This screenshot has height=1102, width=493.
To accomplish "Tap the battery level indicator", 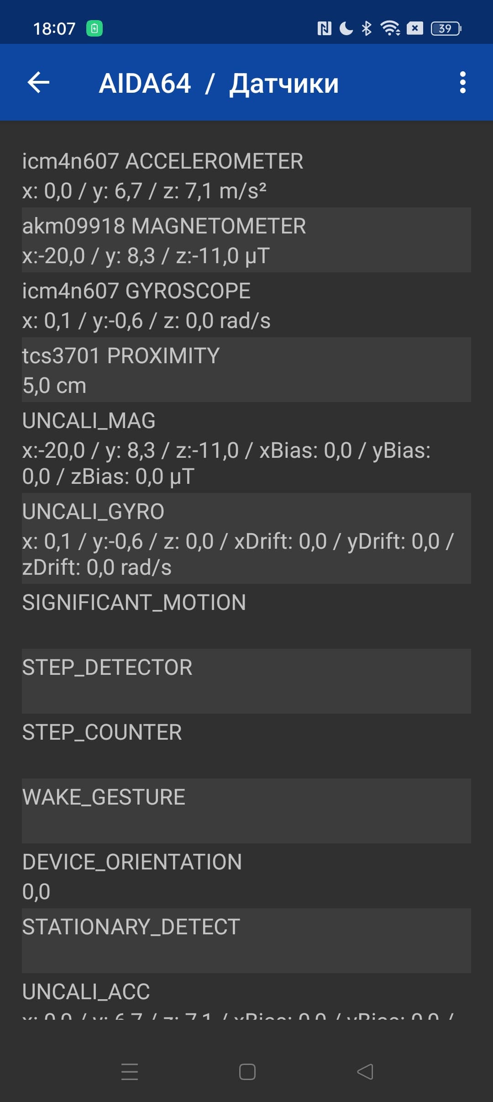I will coord(446,29).
